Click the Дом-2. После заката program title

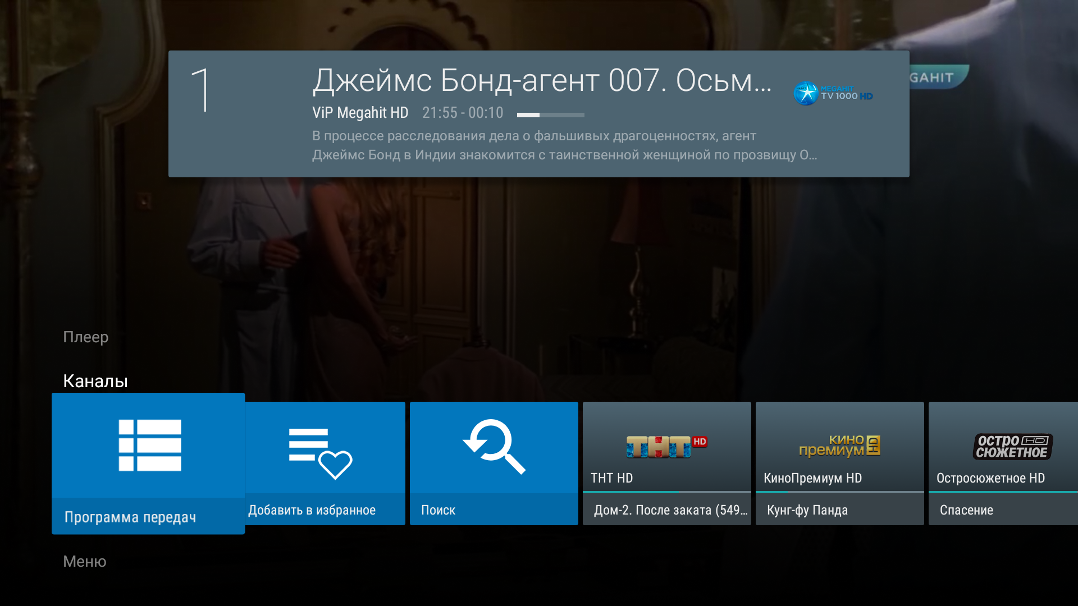point(671,510)
